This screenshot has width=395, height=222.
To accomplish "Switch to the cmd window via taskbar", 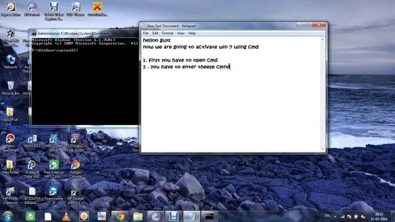I will 209,216.
